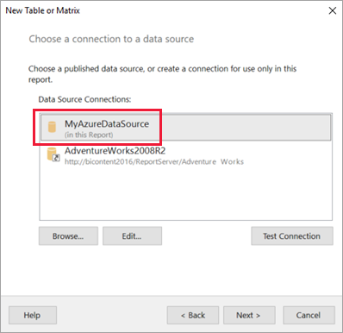Click the bicontent2016 ReportServer URL text
343x333 pixels.
[154, 162]
